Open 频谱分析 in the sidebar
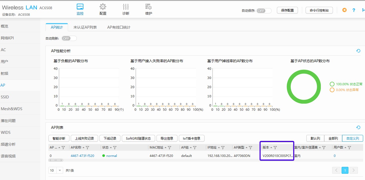This screenshot has height=180, width=365. (x=20, y=144)
